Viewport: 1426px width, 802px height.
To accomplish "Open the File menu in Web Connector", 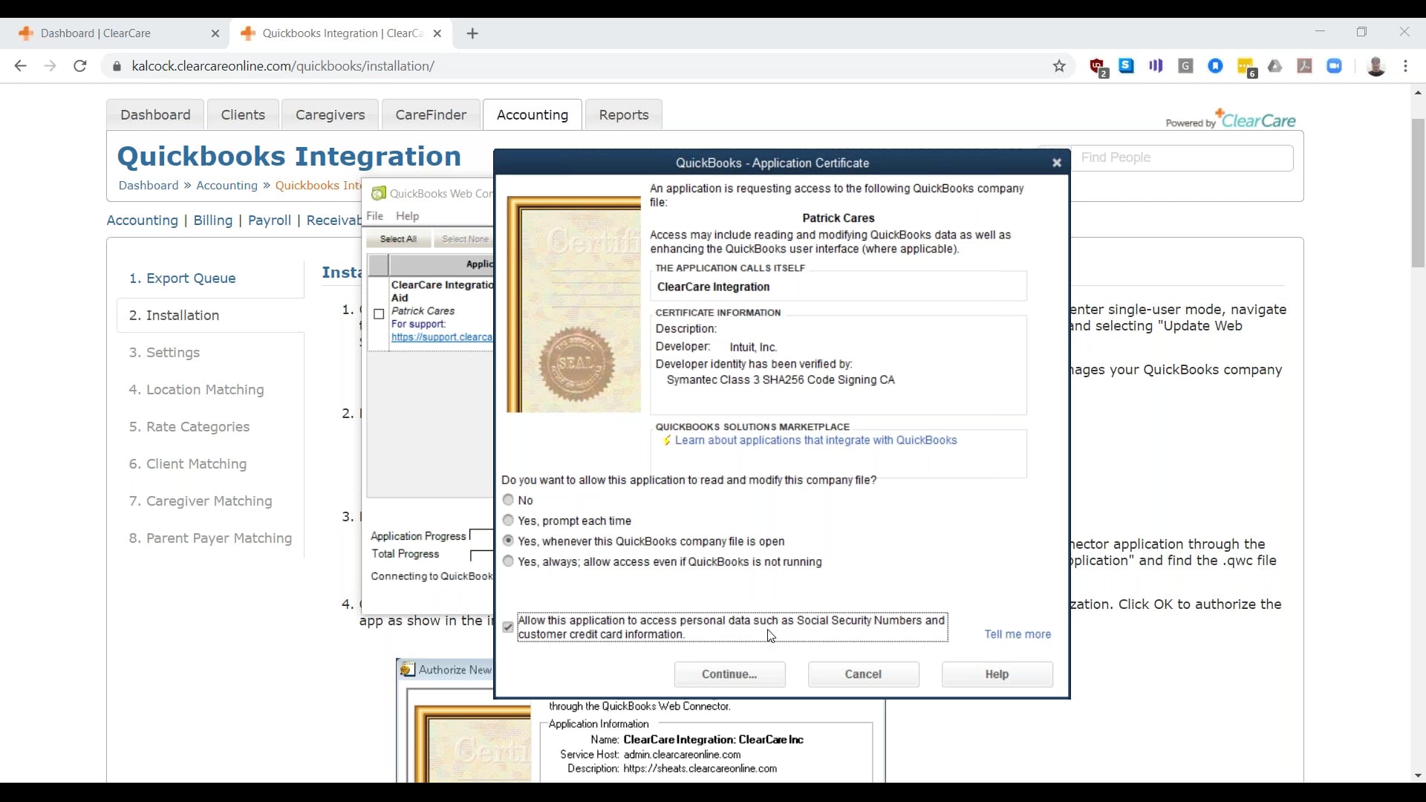I will tap(375, 216).
